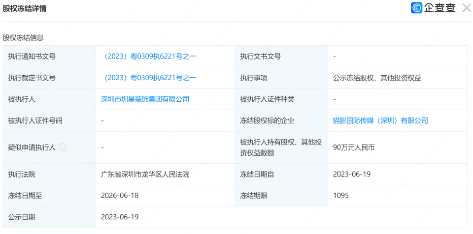Click the 冻结股权标的企业 label
473x234 pixels.
click(x=267, y=121)
